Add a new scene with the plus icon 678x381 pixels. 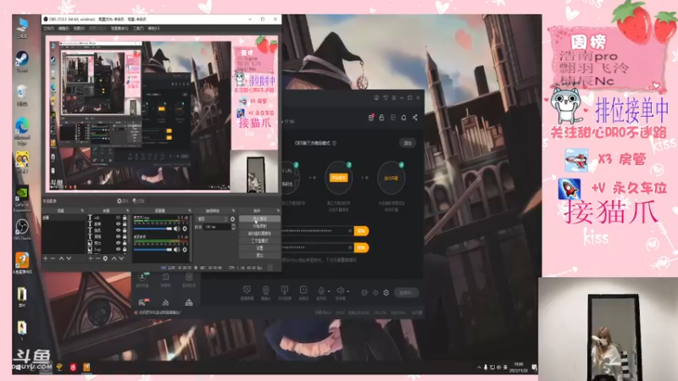pyautogui.click(x=46, y=258)
